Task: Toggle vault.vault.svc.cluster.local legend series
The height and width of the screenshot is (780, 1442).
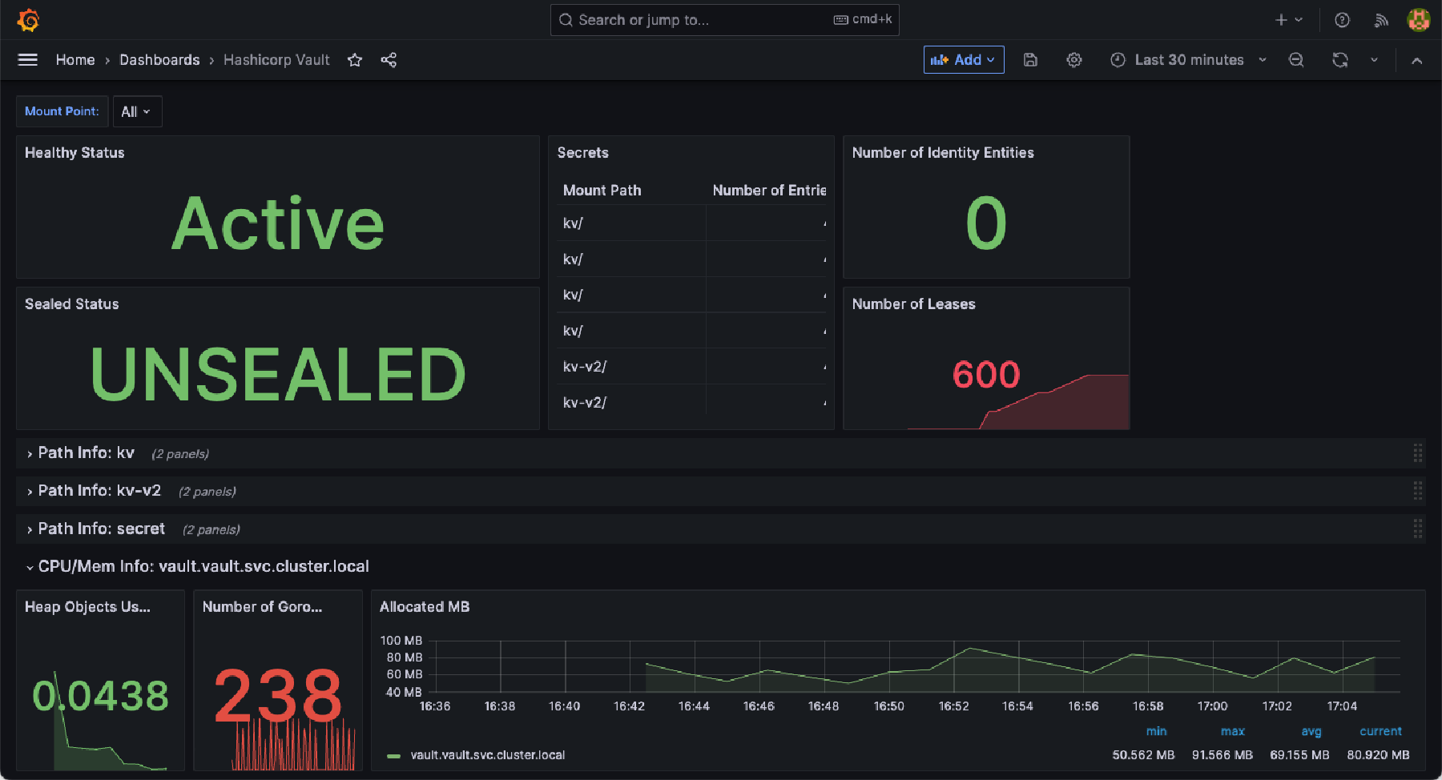Action: [x=487, y=755]
